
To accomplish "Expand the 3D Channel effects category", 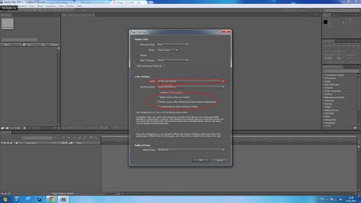I will [x=323, y=78].
